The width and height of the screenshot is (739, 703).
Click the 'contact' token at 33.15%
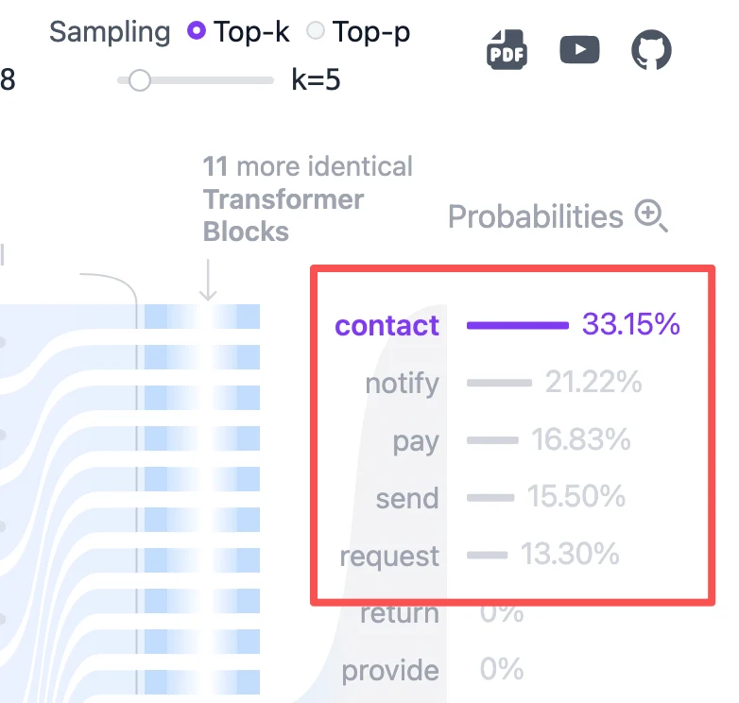[x=387, y=325]
